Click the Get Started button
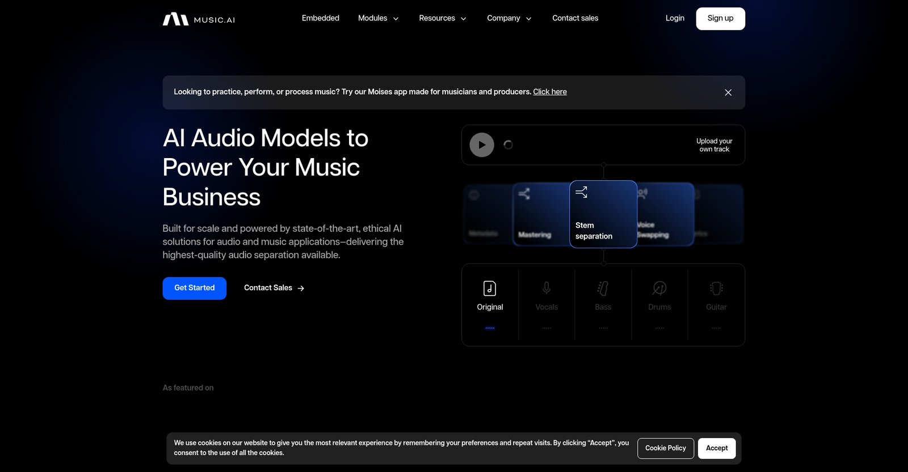Image resolution: width=908 pixels, height=472 pixels. 195,288
